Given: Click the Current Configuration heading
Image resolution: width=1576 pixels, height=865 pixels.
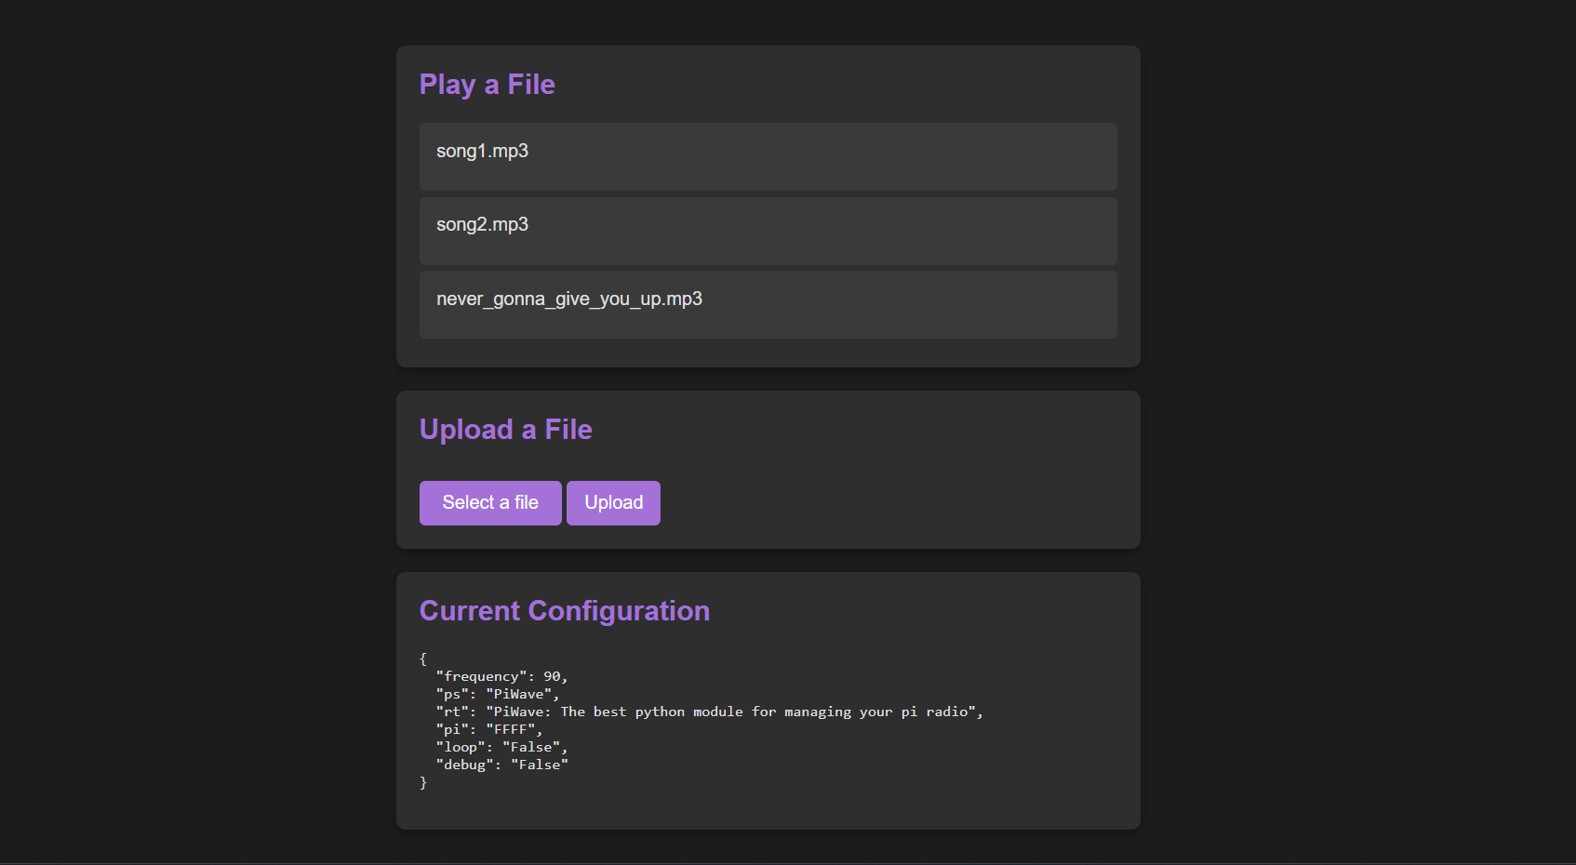Looking at the screenshot, I should pos(565,611).
